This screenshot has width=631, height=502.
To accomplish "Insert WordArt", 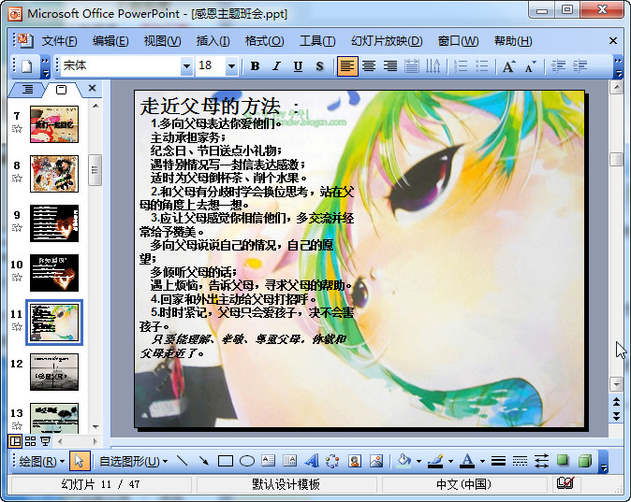I will click(312, 461).
